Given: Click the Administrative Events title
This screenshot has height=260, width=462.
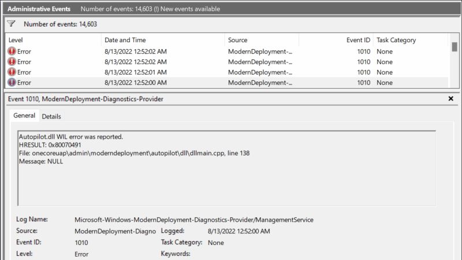Looking at the screenshot, I should [39, 9].
